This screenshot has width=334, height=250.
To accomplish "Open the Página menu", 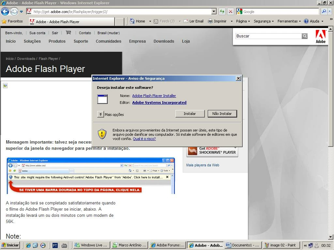I will click(243, 21).
